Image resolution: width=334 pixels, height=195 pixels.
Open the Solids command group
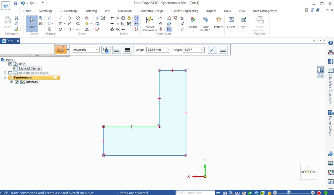[193, 24]
